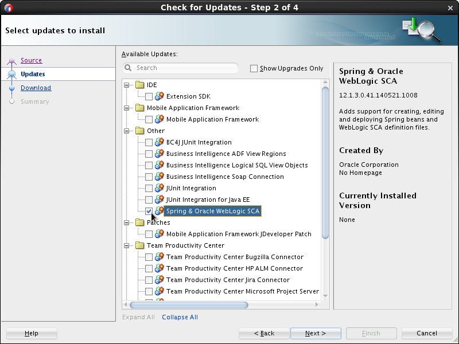This screenshot has height=344, width=459.
Task: Select Spring & Oracle WebLogic SCA row
Action: pyautogui.click(x=212, y=211)
